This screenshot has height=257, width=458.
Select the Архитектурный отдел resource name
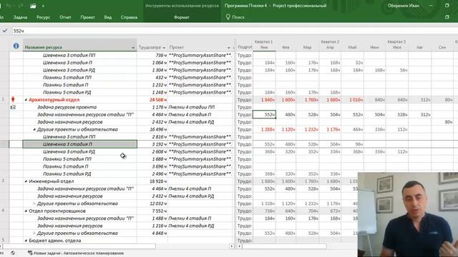pos(54,100)
